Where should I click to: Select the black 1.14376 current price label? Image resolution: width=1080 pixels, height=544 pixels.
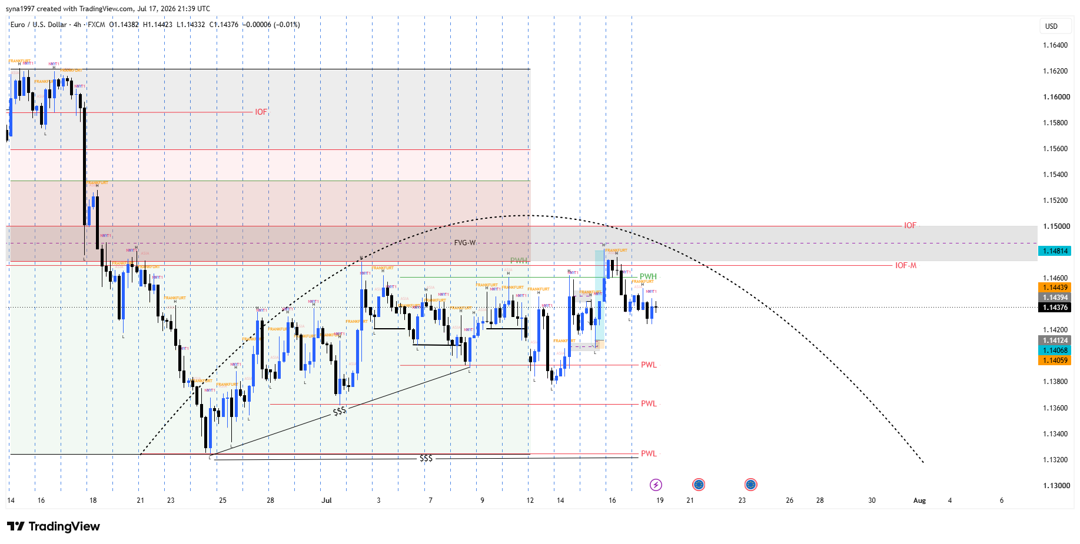(x=1055, y=308)
